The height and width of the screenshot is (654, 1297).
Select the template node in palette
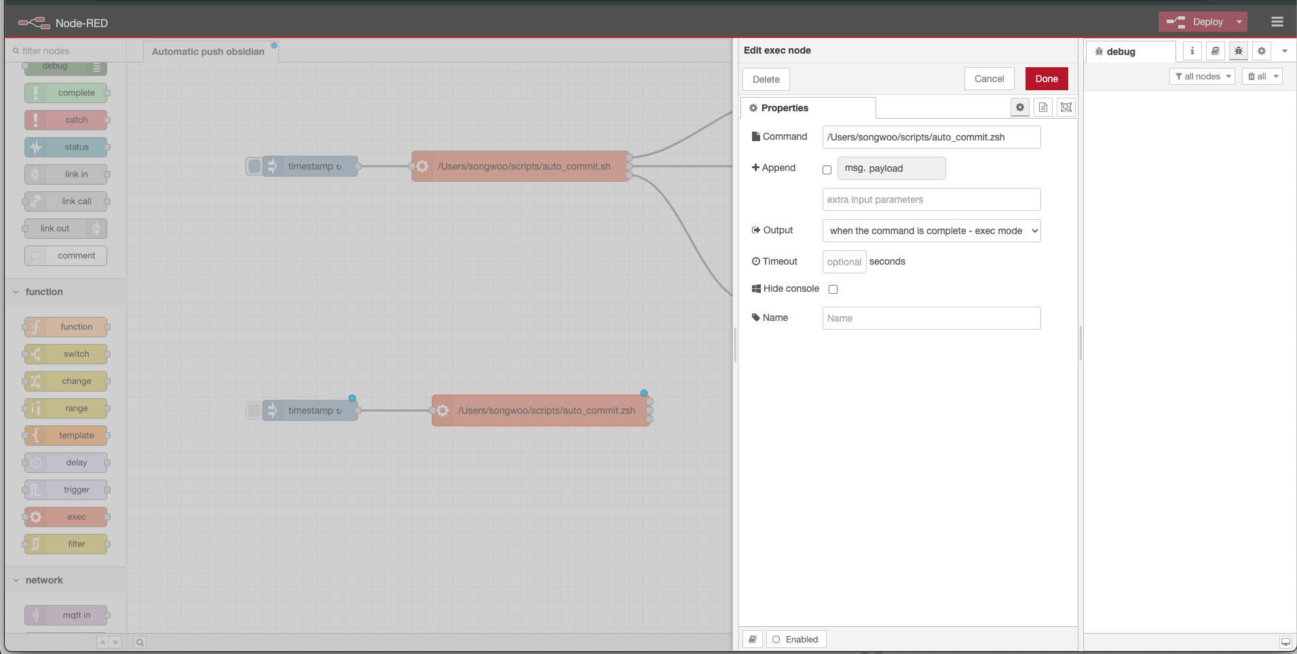pos(66,436)
